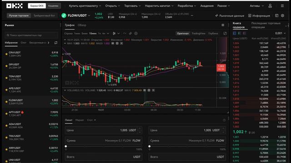
Task: Switch to Кошелек mode
Action: click(x=53, y=6)
